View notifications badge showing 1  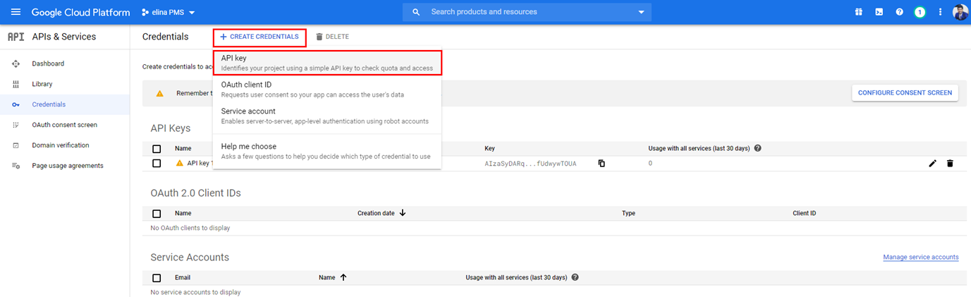click(920, 12)
